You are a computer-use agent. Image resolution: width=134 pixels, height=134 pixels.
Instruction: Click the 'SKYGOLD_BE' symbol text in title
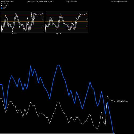pos(47,2)
